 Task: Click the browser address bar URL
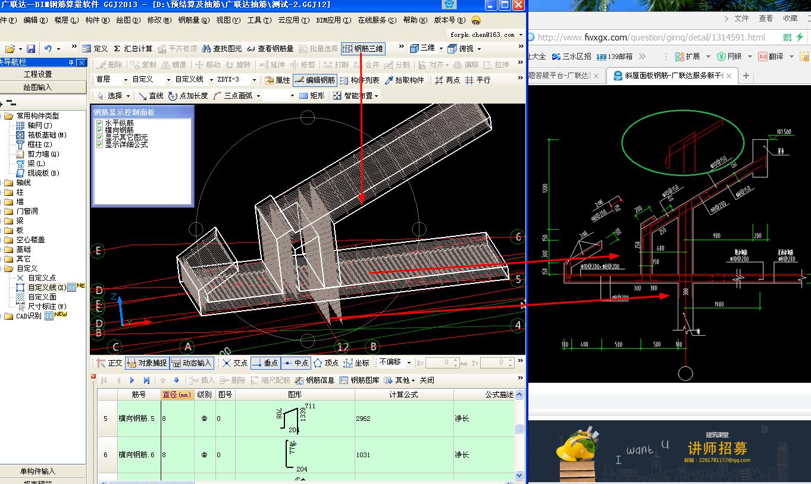651,37
